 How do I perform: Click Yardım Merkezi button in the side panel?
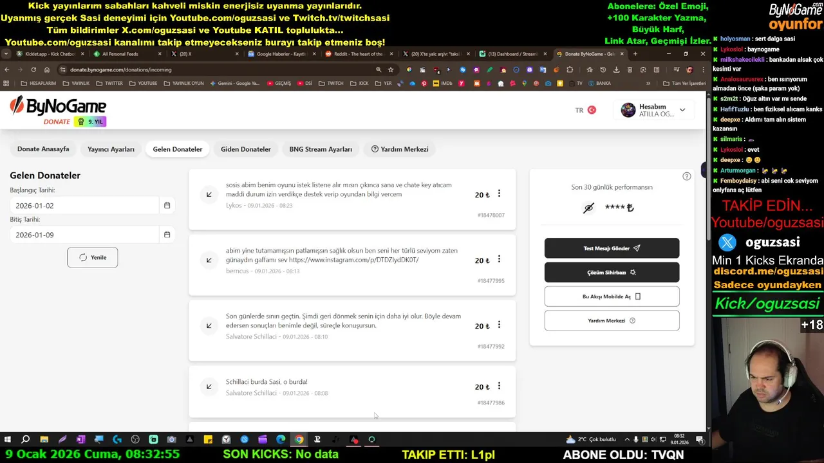612,320
